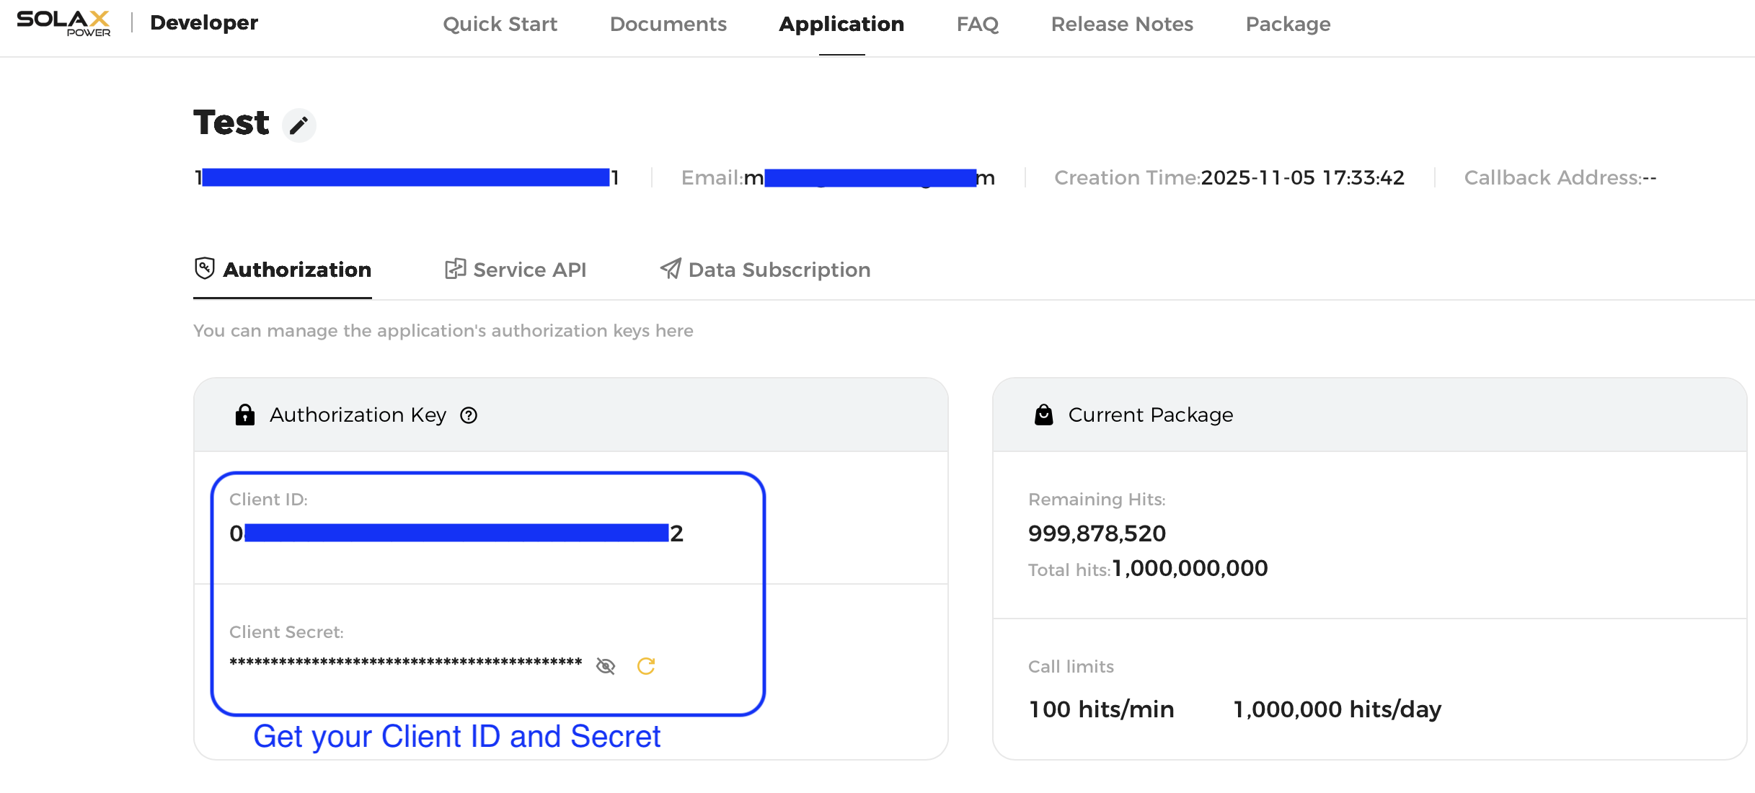Viewport: 1755px width, 793px height.
Task: Click the Callback Address field
Action: [x=1560, y=177]
